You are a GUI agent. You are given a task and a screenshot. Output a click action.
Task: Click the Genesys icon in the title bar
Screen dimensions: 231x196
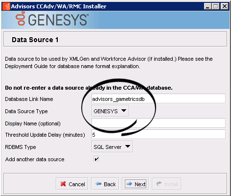click(x=6, y=6)
